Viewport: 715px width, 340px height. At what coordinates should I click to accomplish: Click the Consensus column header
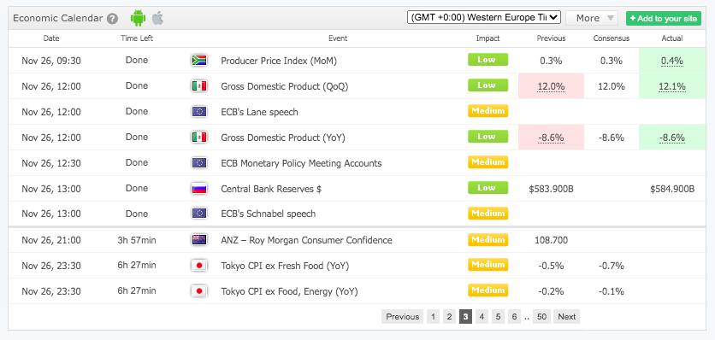click(612, 38)
